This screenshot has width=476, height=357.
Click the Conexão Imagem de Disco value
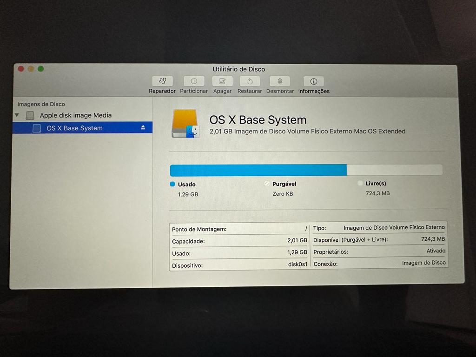(424, 263)
